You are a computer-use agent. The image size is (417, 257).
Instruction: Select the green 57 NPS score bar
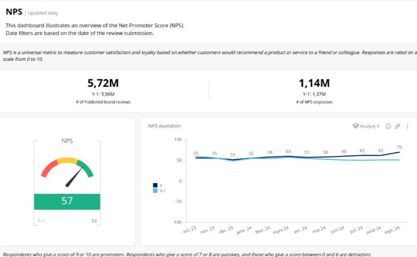click(67, 201)
